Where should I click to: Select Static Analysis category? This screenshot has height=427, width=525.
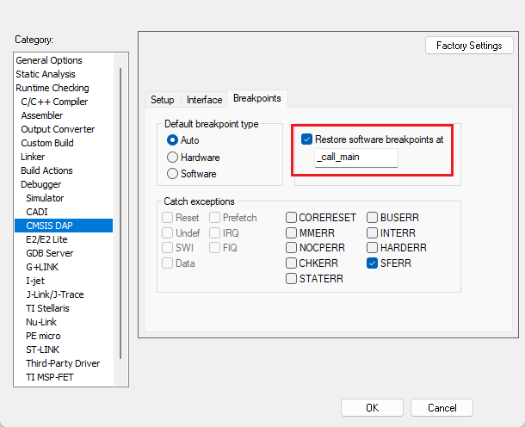coord(64,74)
